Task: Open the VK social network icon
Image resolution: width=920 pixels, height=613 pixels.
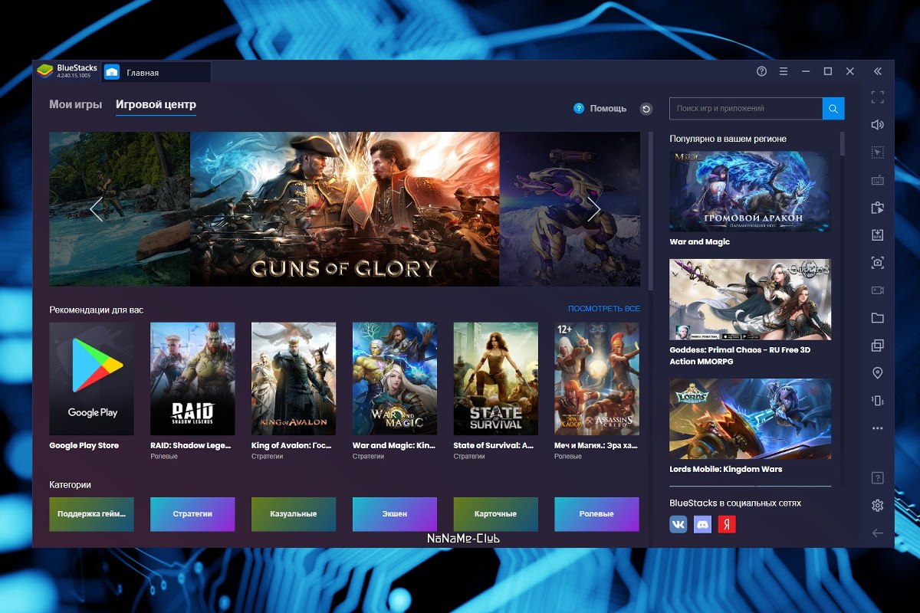Action: 678,524
